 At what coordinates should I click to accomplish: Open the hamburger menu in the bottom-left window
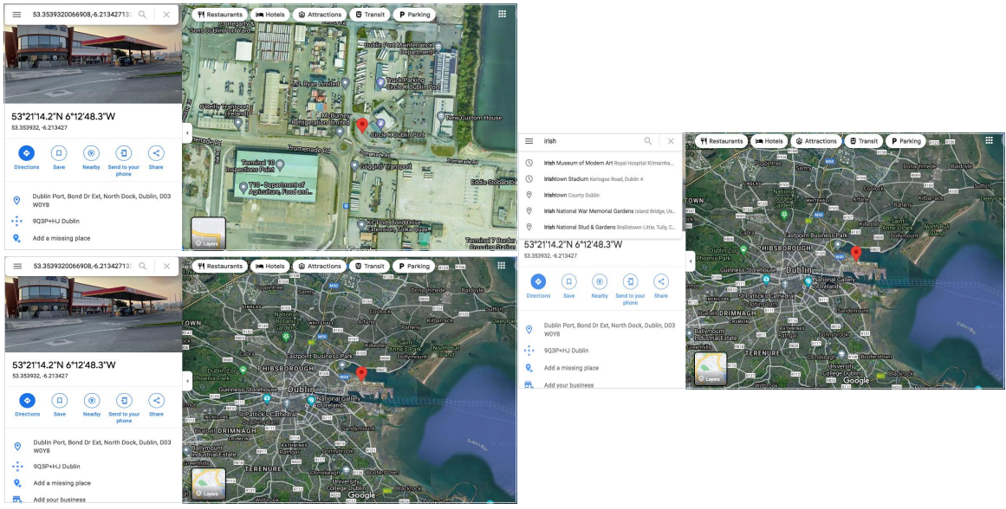[x=17, y=266]
